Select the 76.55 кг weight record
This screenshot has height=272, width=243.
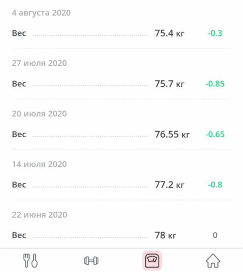click(172, 135)
